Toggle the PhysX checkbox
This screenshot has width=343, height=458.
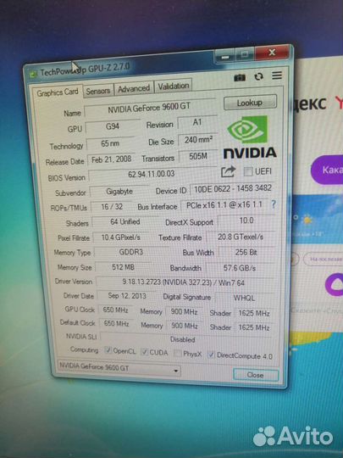[x=177, y=353]
